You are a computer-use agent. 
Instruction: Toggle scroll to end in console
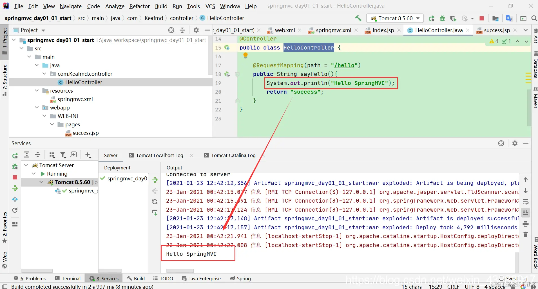526,213
